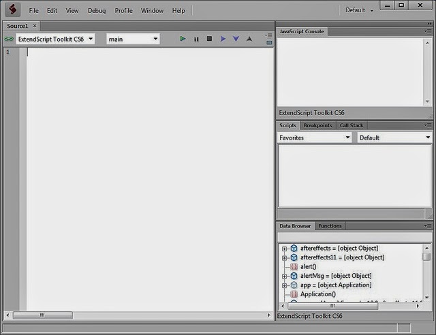The height and width of the screenshot is (335, 436).
Task: Click editor scrollbar left arrow
Action: 7,315
